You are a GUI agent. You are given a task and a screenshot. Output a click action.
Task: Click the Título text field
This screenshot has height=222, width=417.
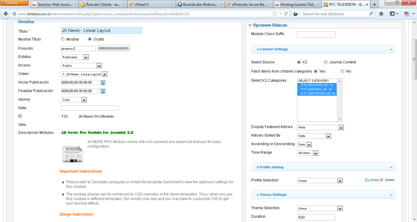[x=102, y=31]
